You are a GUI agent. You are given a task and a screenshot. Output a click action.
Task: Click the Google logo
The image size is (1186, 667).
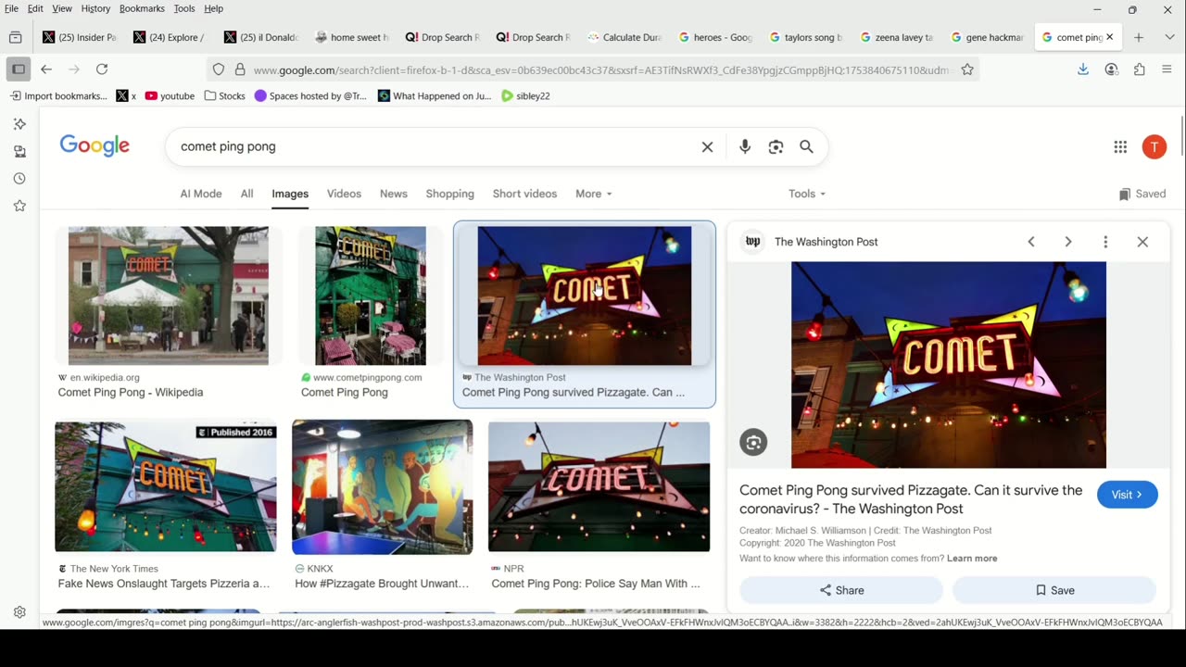click(95, 145)
